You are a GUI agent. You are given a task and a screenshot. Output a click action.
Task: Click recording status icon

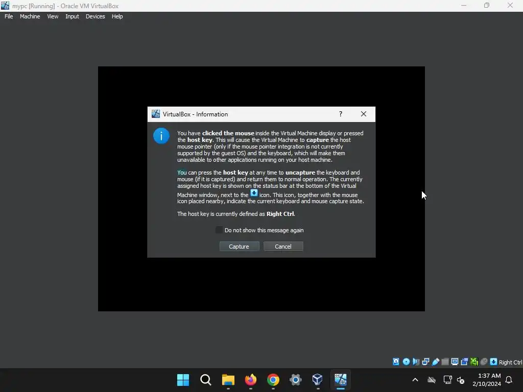464,362
